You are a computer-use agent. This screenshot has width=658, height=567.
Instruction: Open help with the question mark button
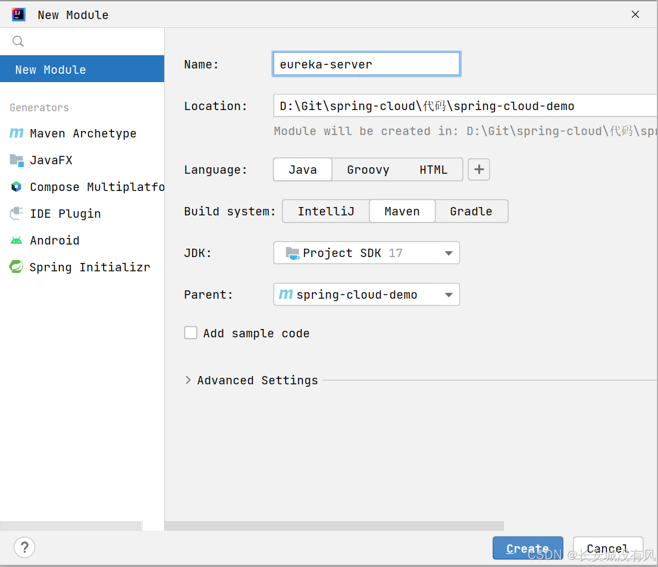24,547
